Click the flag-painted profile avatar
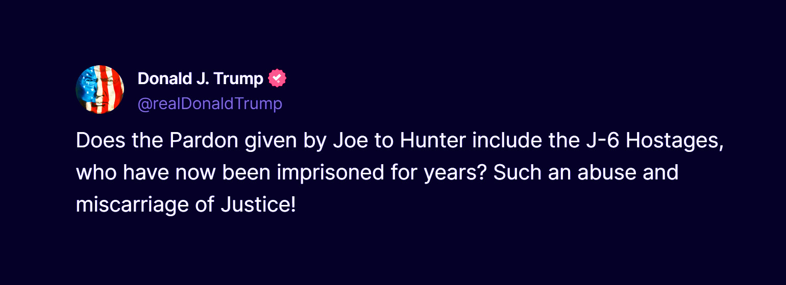Image resolution: width=786 pixels, height=285 pixels. pyautogui.click(x=100, y=90)
